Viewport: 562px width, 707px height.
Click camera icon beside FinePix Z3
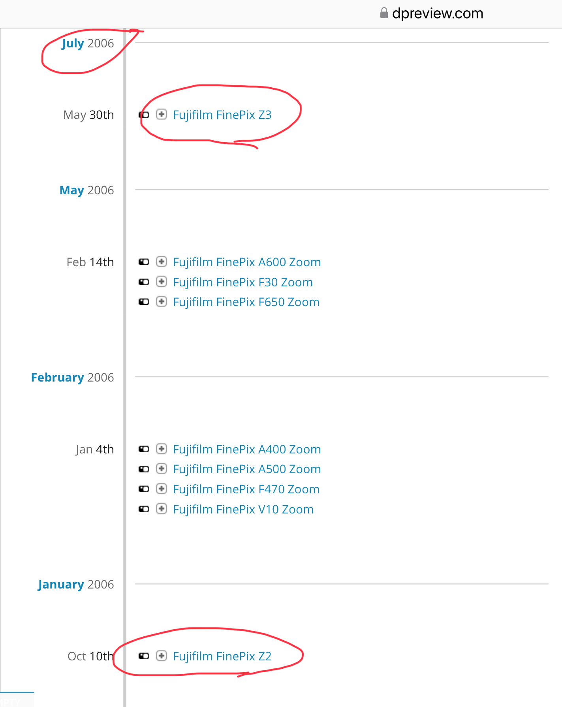[x=144, y=115]
